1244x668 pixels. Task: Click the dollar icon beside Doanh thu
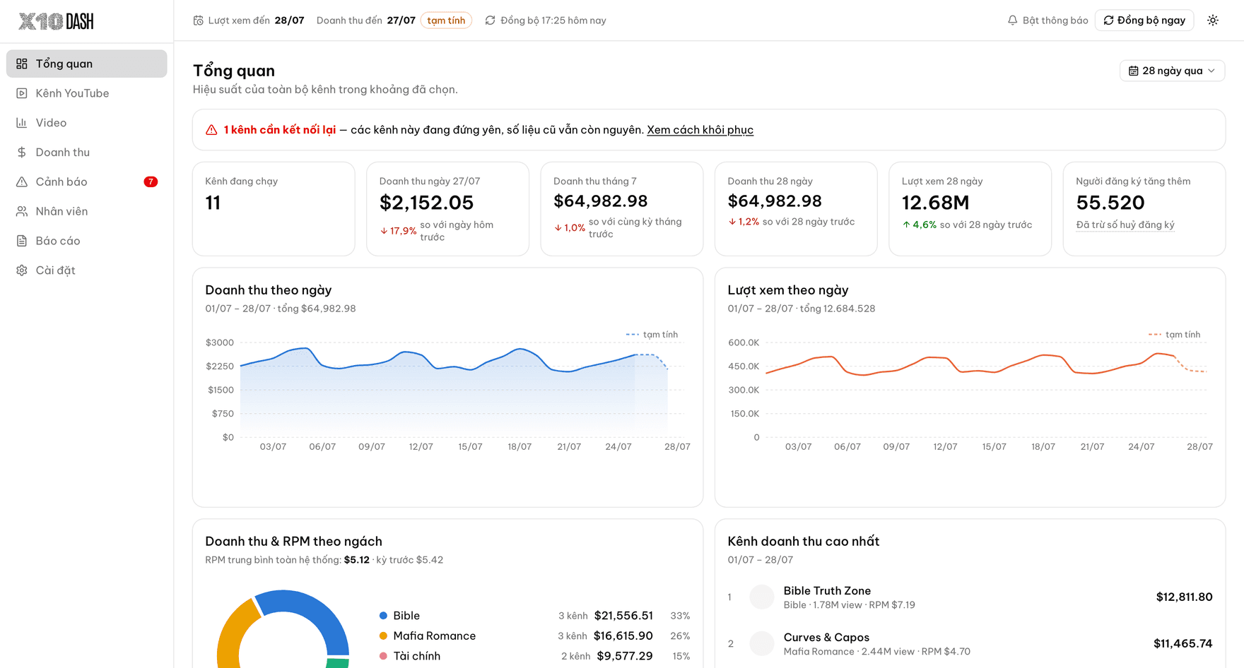click(x=22, y=153)
